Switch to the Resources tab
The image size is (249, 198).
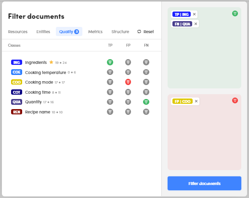[x=18, y=32]
